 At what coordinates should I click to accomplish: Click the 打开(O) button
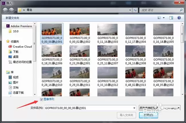(148, 115)
